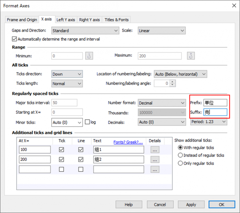
Task: Open Details for the 100 tick row
Action: pos(155,150)
